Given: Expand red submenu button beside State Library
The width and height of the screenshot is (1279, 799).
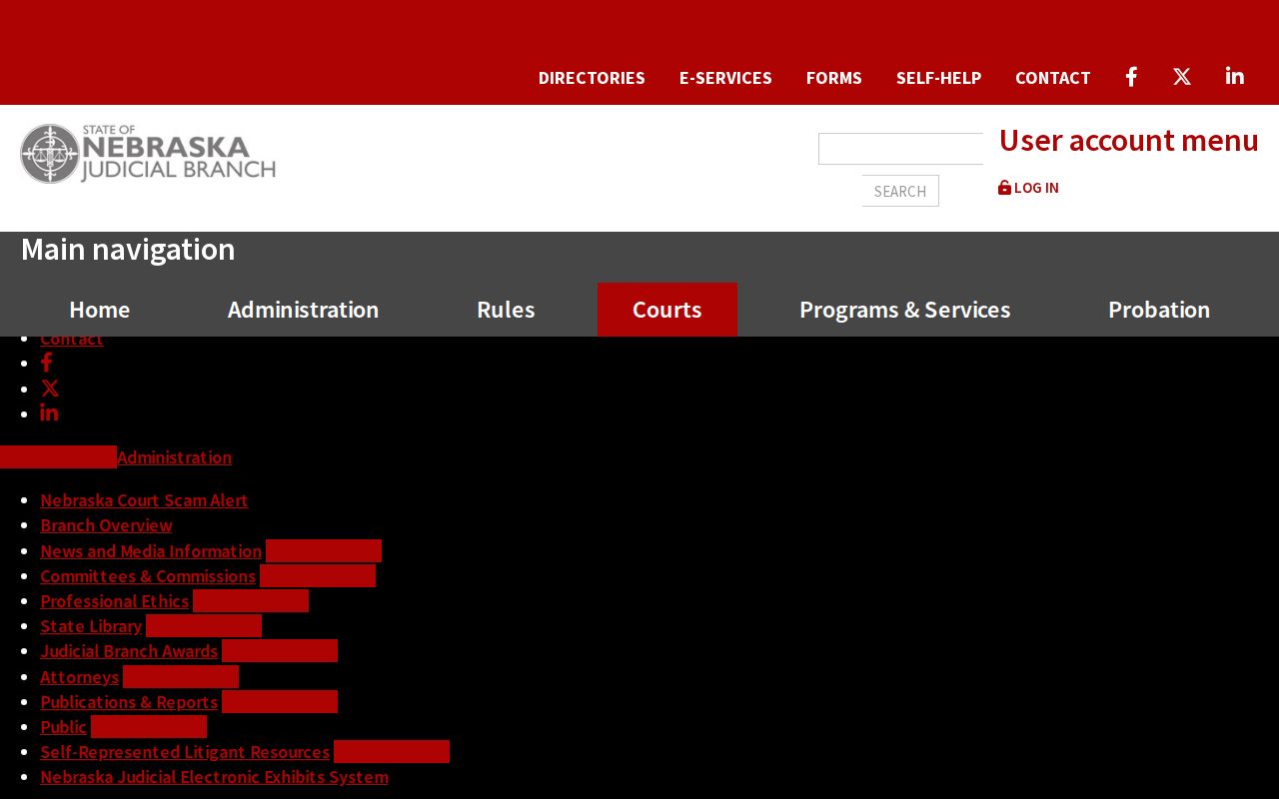Looking at the screenshot, I should pyautogui.click(x=204, y=626).
